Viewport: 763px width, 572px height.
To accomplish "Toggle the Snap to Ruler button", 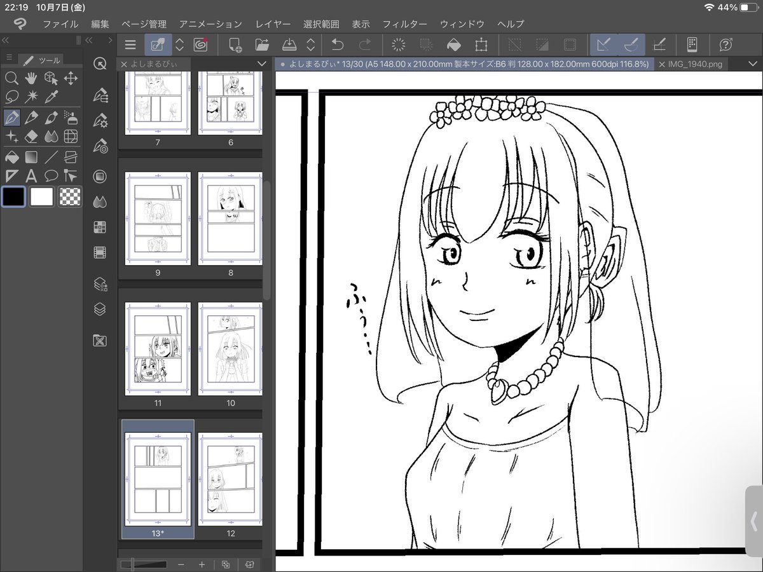I will tap(604, 44).
